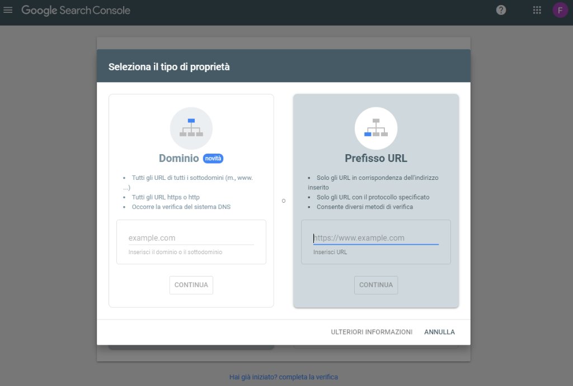The width and height of the screenshot is (573, 386).
Task: Click ANNULLA to cancel dialog
Action: click(439, 332)
